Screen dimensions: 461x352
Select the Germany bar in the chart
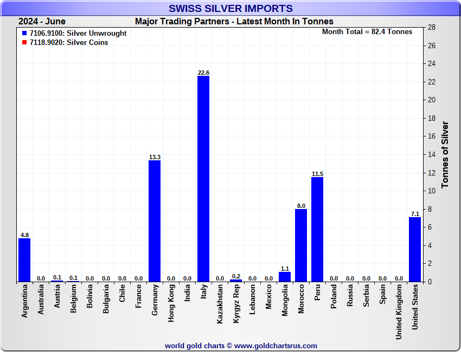point(155,221)
